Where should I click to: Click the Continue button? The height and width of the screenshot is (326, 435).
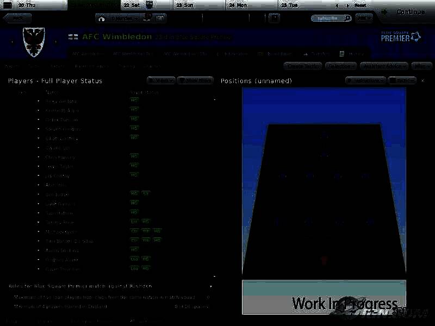pyautogui.click(x=410, y=12)
